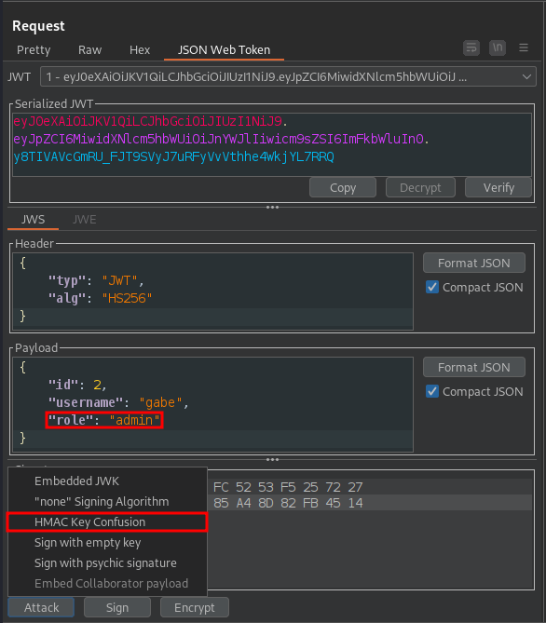Click the Attack button
The width and height of the screenshot is (546, 623).
tap(41, 607)
